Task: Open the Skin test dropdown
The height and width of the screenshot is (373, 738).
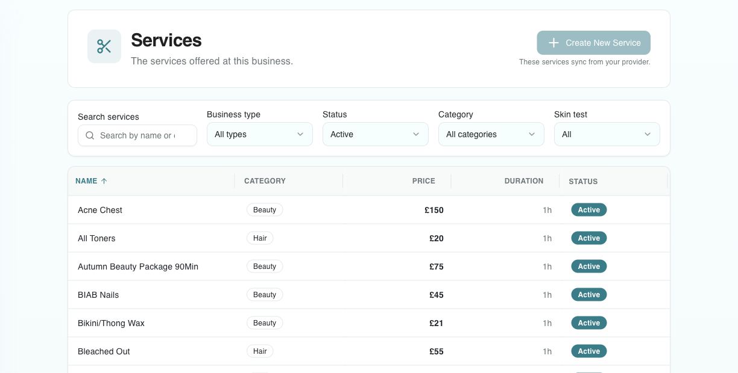Action: click(x=607, y=134)
